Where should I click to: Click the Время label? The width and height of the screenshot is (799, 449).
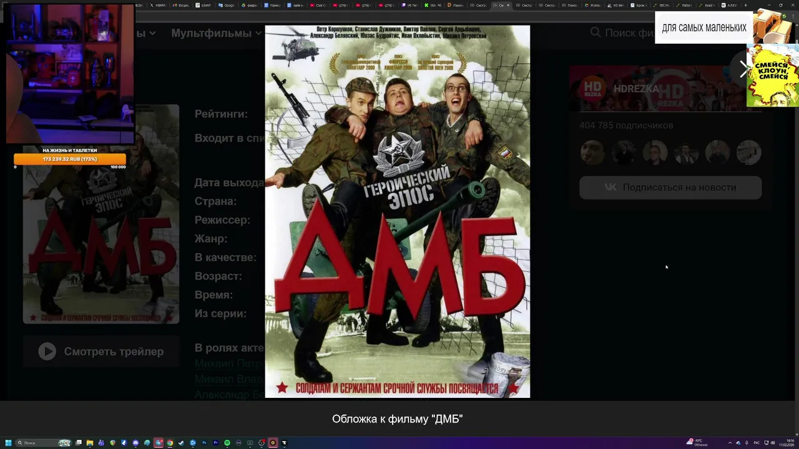213,295
